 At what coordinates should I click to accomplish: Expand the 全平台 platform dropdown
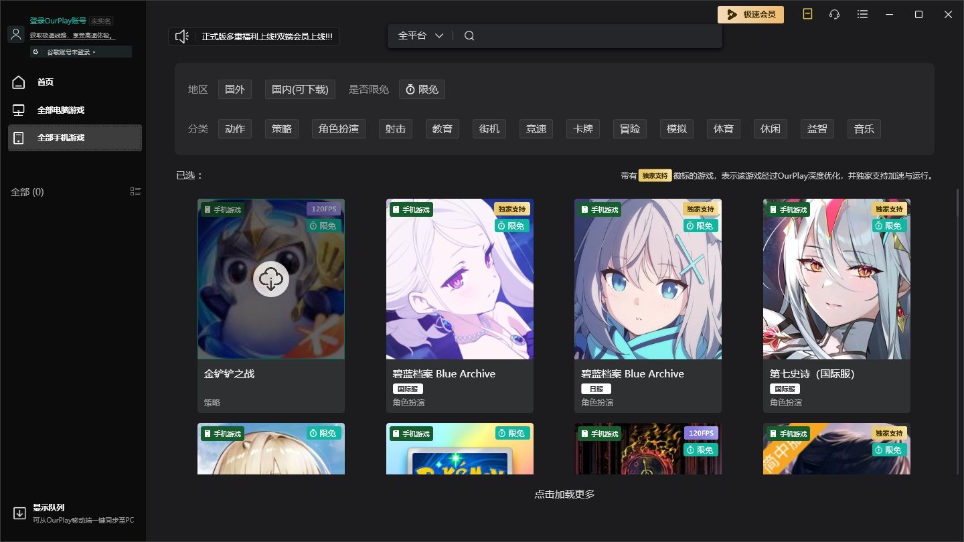pos(420,35)
